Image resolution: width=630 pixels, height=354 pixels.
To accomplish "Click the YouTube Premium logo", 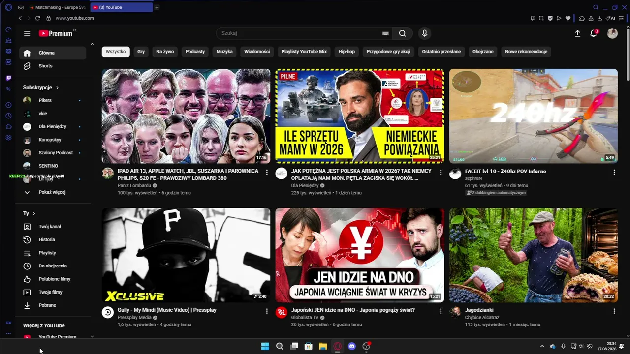I will pyautogui.click(x=56, y=33).
